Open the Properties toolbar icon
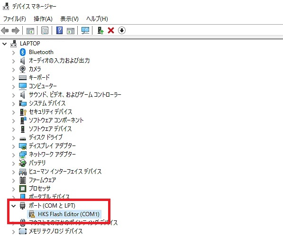Screen dimensions: 283x237 pos(45,30)
